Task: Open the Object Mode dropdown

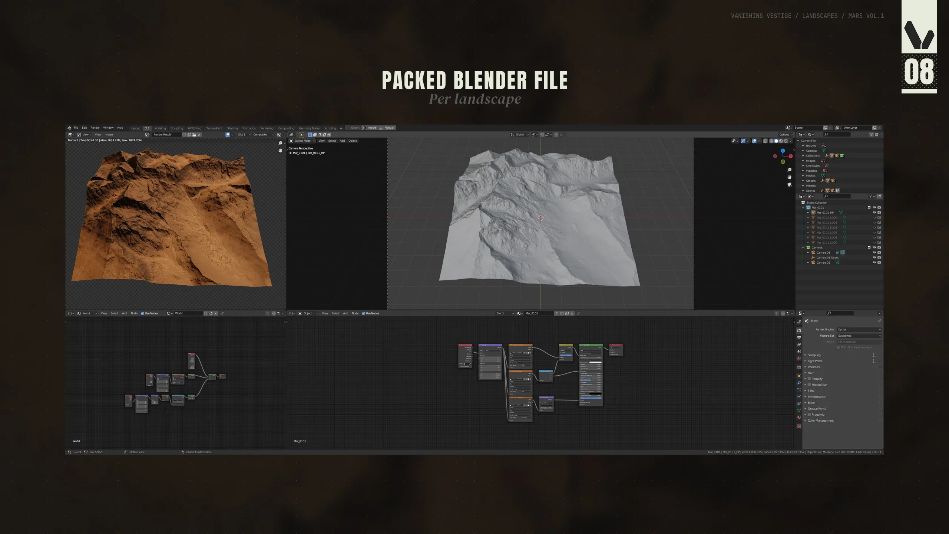Action: coord(302,141)
